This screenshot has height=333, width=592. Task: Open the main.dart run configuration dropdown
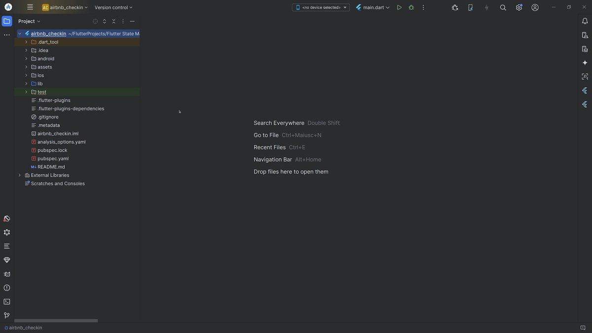tap(372, 7)
